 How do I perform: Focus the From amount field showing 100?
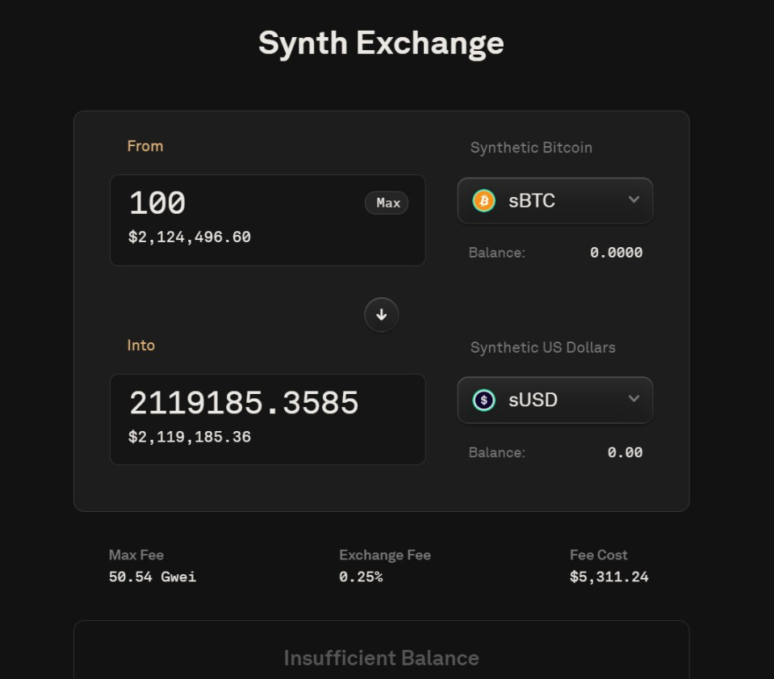point(242,203)
